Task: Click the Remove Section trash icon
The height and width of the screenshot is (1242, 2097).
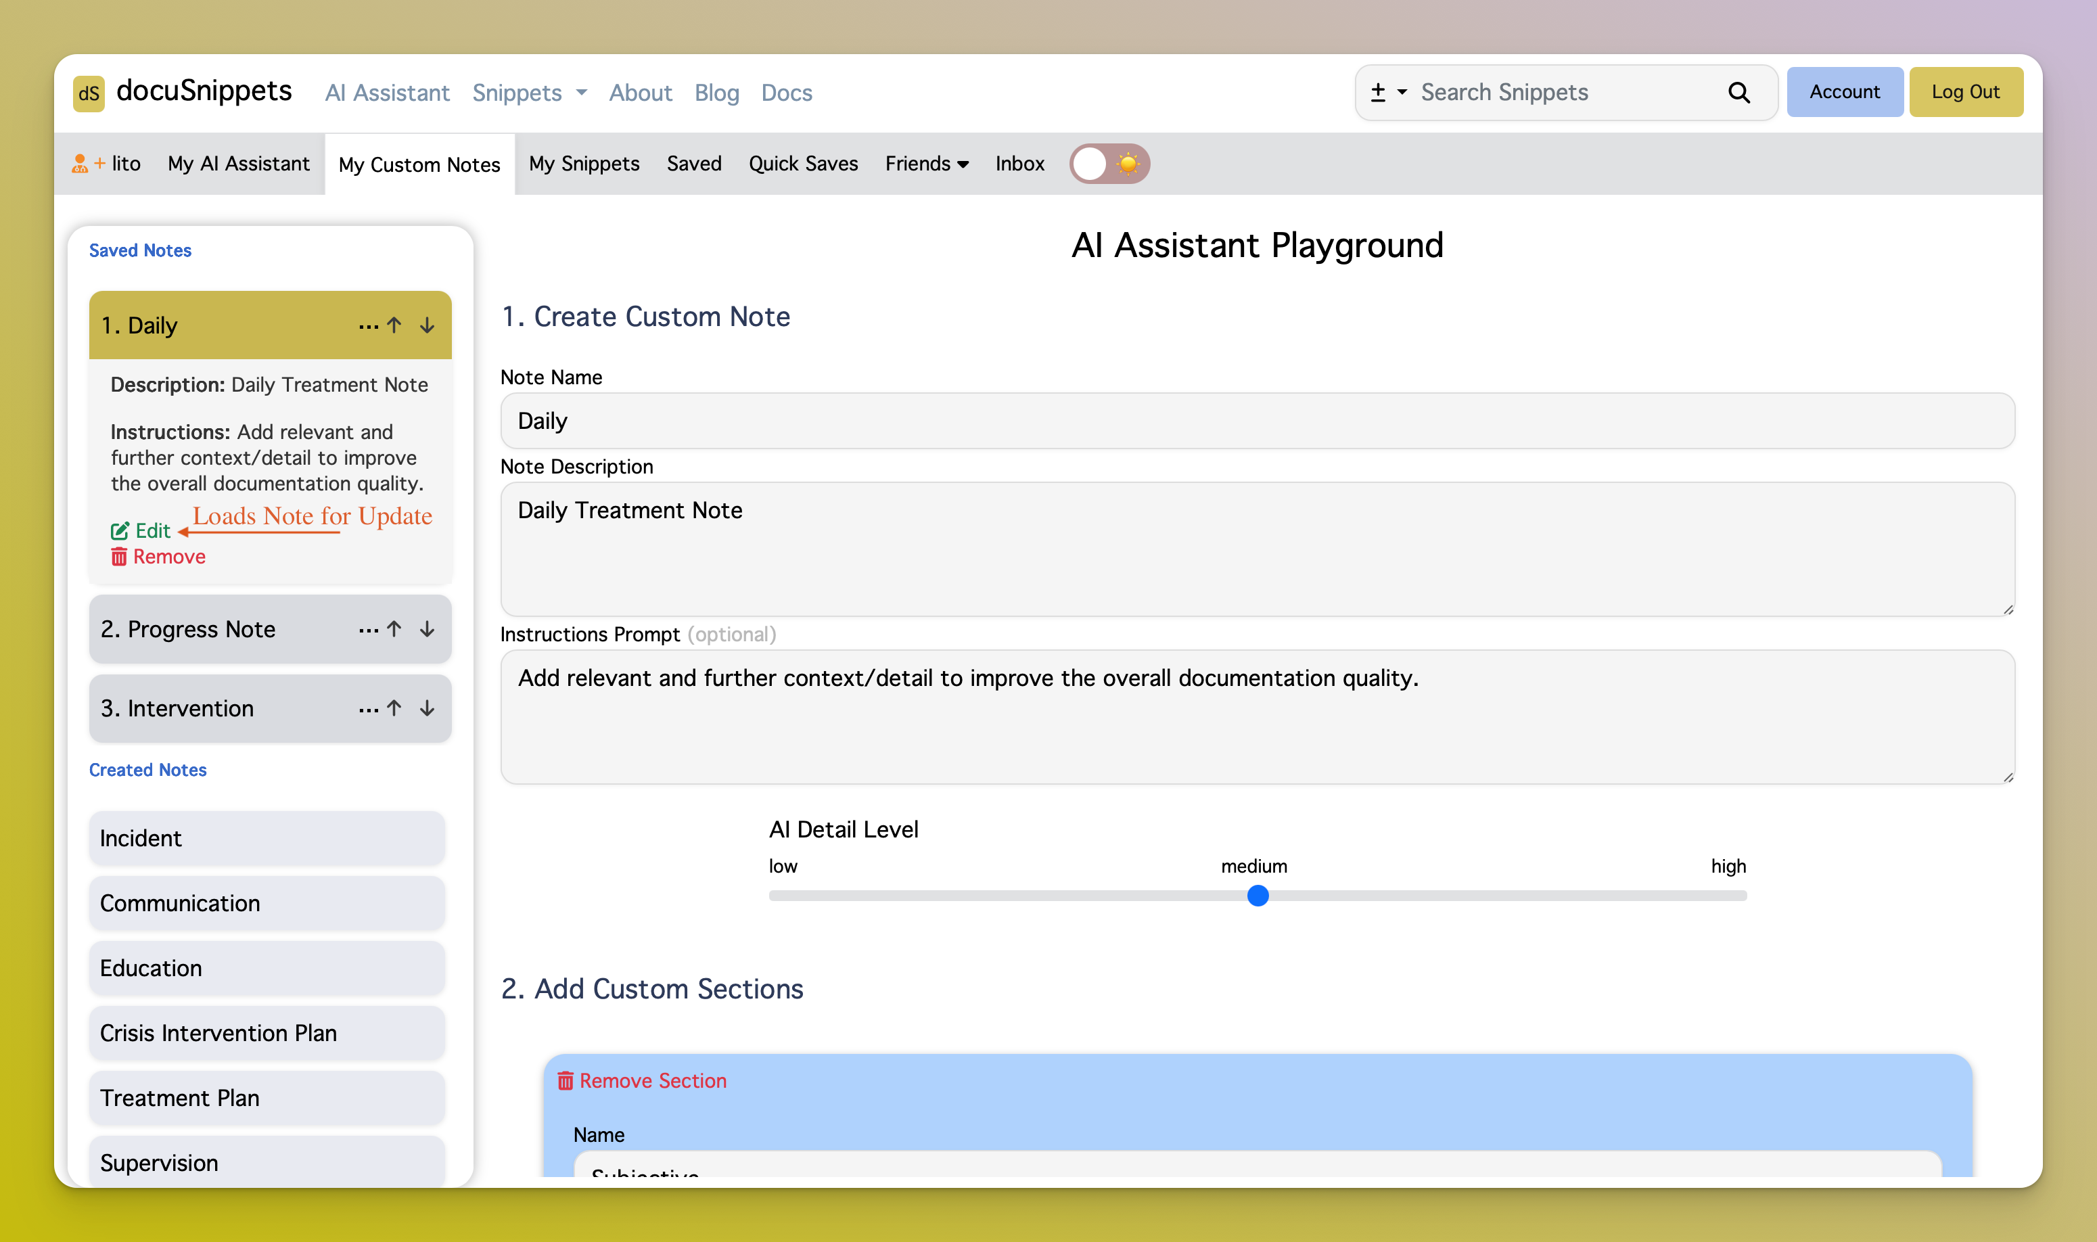Action: (x=566, y=1081)
